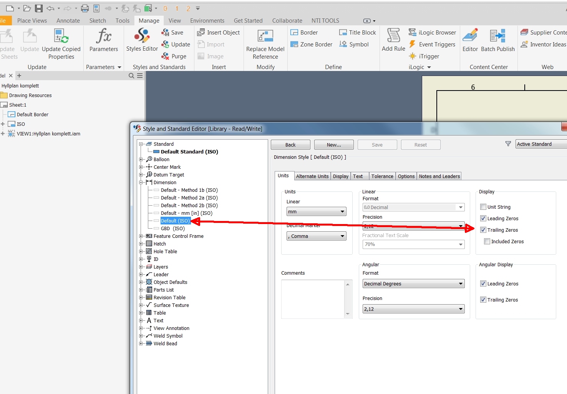Open the Annotate ribbon tab

(68, 21)
